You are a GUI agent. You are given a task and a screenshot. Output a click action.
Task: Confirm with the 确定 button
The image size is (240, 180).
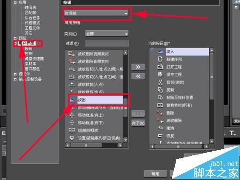point(155,174)
